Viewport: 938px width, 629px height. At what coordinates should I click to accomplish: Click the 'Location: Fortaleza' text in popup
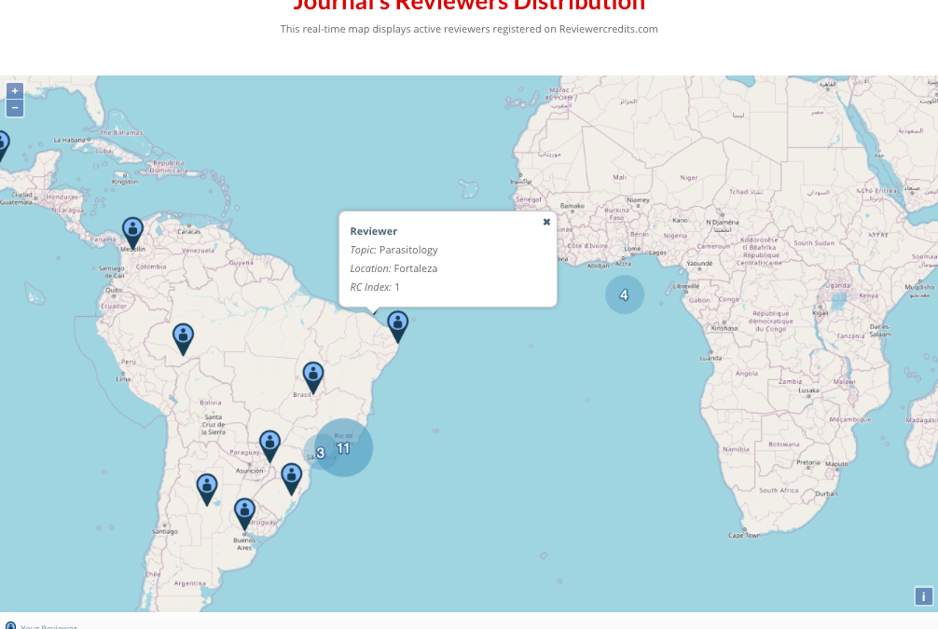(393, 268)
